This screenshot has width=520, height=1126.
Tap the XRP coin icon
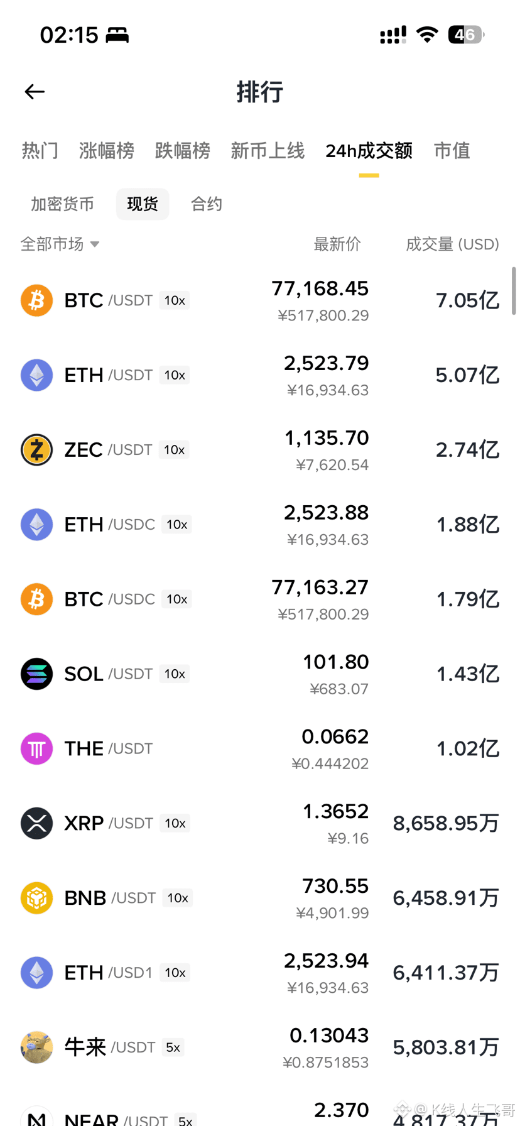pos(36,823)
